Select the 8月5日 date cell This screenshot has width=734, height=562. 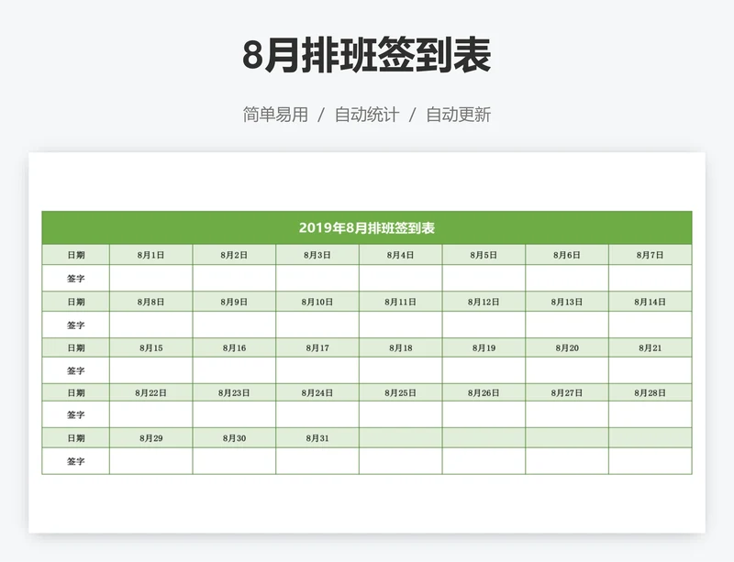point(484,255)
